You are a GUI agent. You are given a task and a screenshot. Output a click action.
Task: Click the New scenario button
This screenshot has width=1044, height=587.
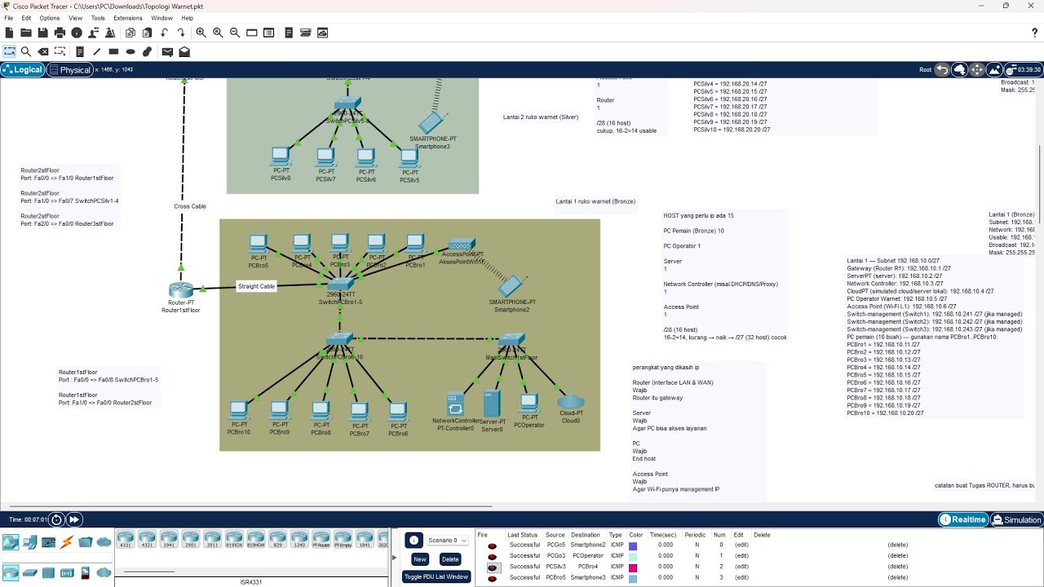(x=419, y=559)
